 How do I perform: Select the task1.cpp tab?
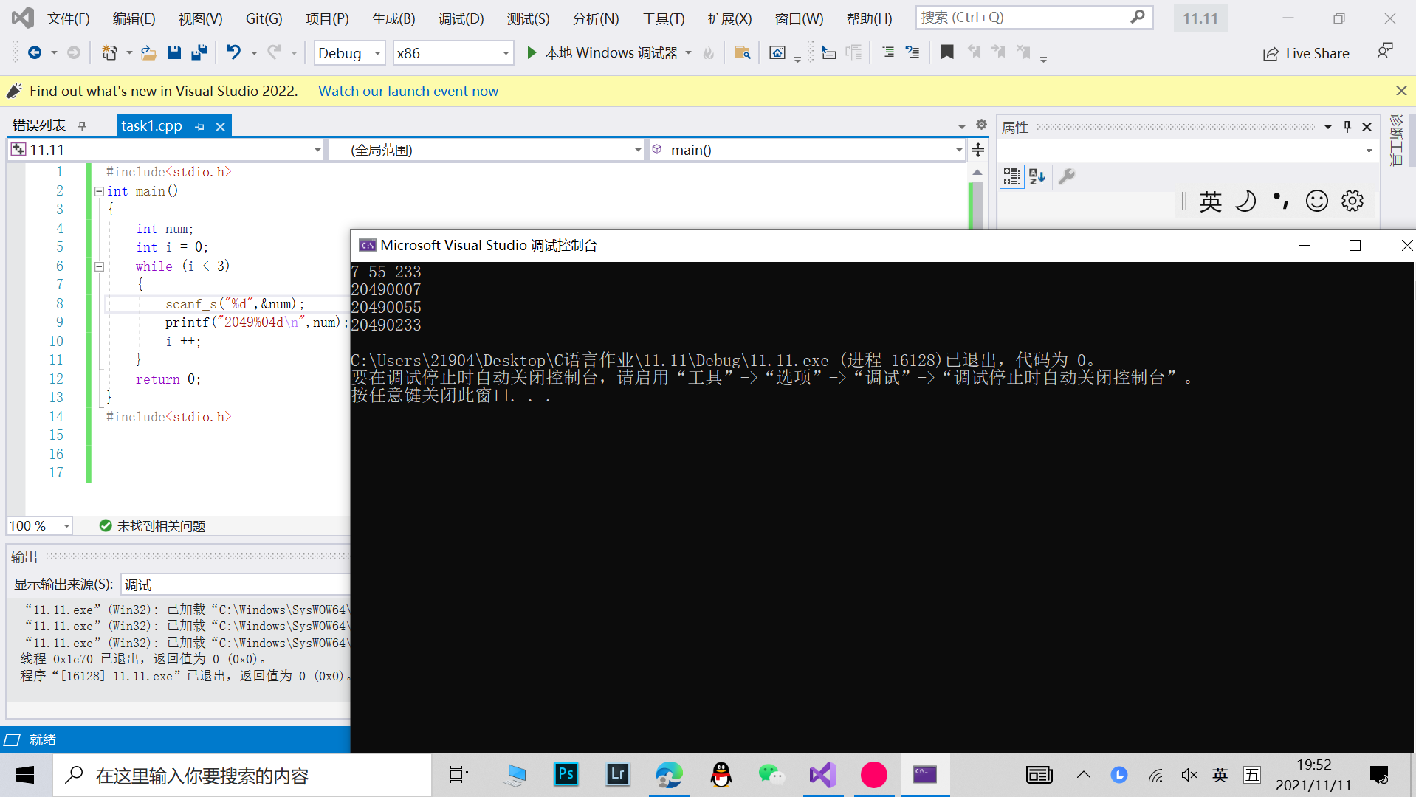(x=152, y=125)
